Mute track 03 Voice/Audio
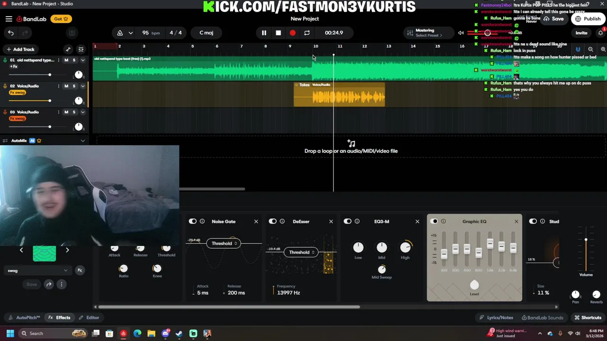 point(66,112)
